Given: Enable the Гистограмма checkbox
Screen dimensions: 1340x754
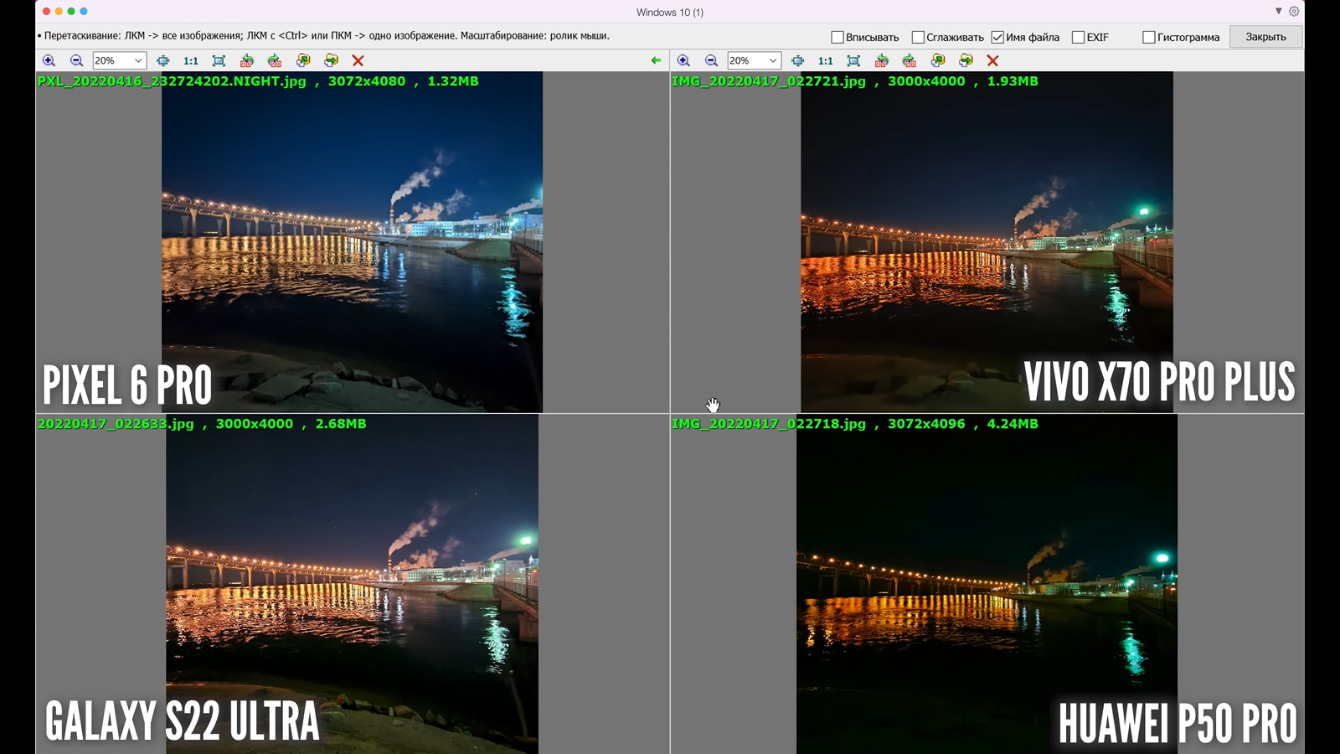Looking at the screenshot, I should pos(1149,37).
